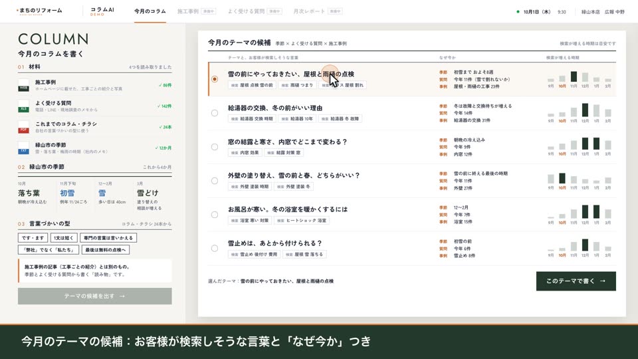Screen dimensions: 638x359
Task: Click the 給湯器 冬 故障 search keyword chip
Action: tap(340, 119)
